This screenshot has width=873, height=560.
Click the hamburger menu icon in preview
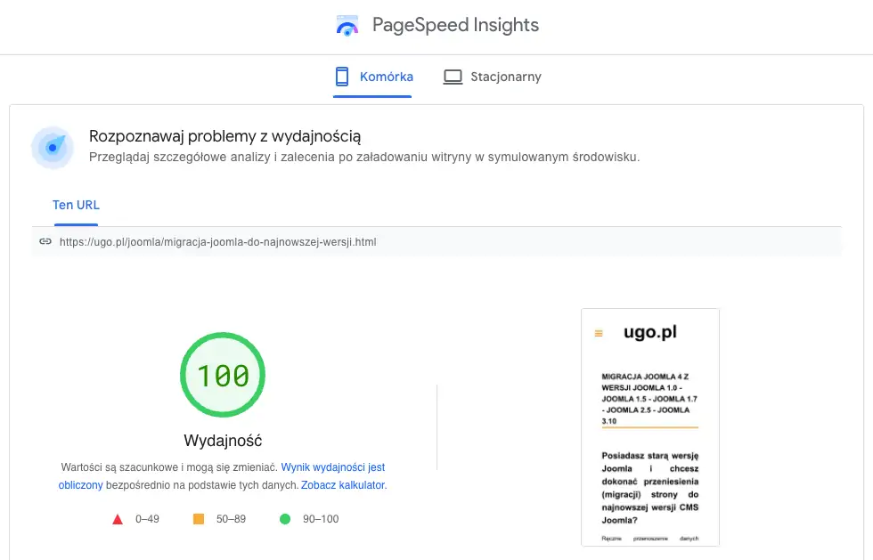[599, 334]
